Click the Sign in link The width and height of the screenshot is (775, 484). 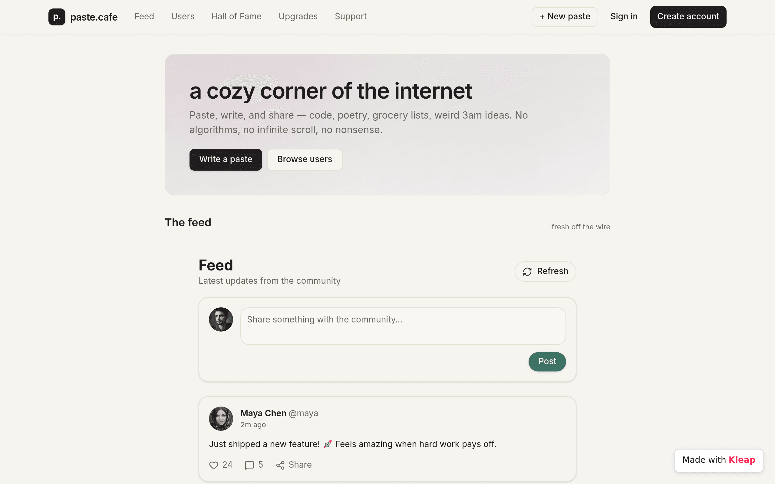point(624,16)
